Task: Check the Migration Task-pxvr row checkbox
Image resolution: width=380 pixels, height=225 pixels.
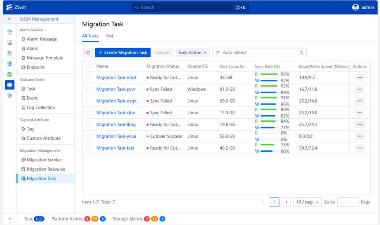Action: [89, 89]
